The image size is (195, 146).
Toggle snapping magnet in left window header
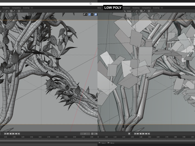tap(11, 11)
